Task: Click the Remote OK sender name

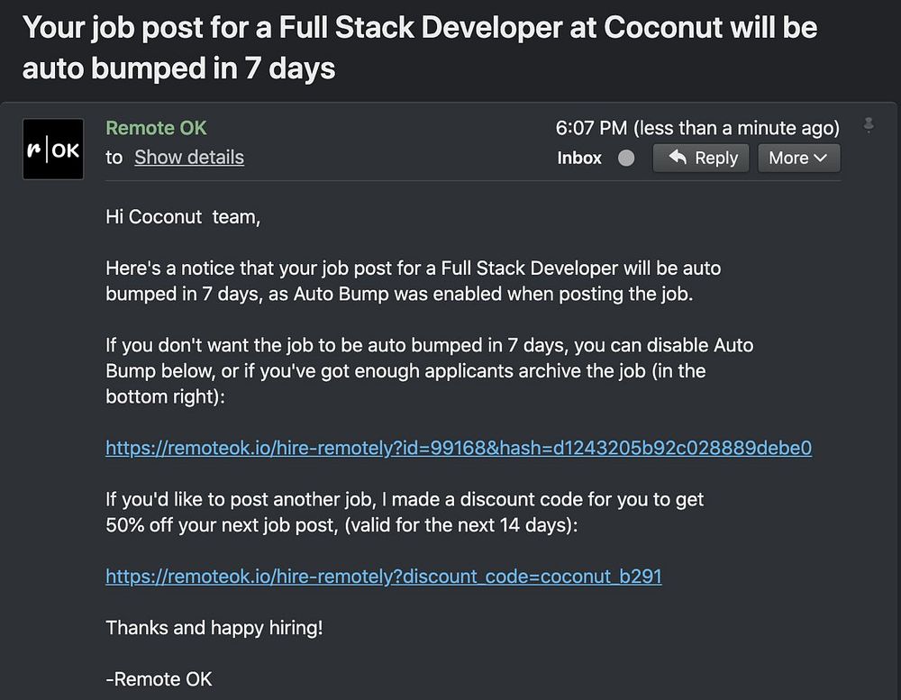Action: [x=157, y=128]
